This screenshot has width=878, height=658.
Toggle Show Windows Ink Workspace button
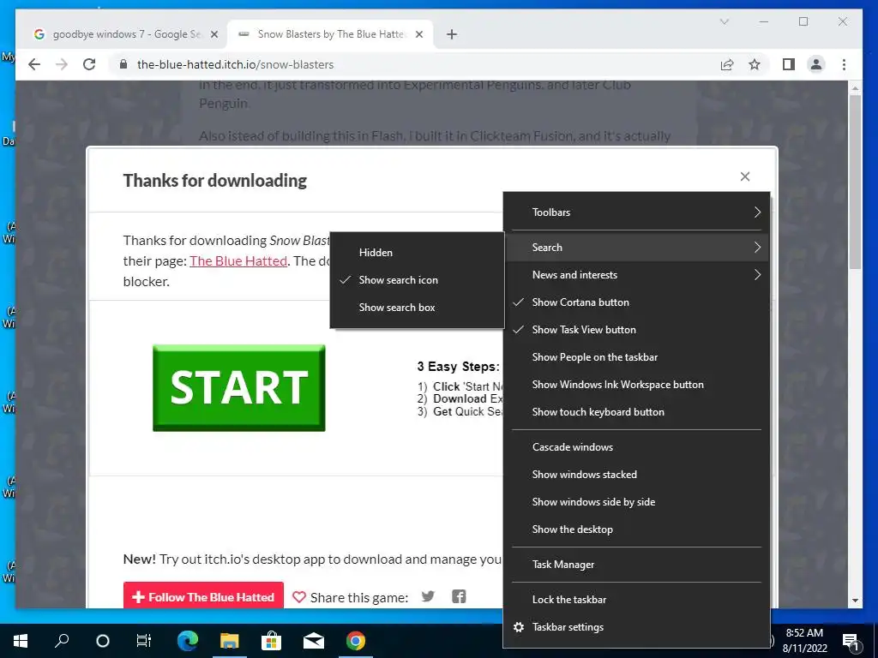(637, 385)
